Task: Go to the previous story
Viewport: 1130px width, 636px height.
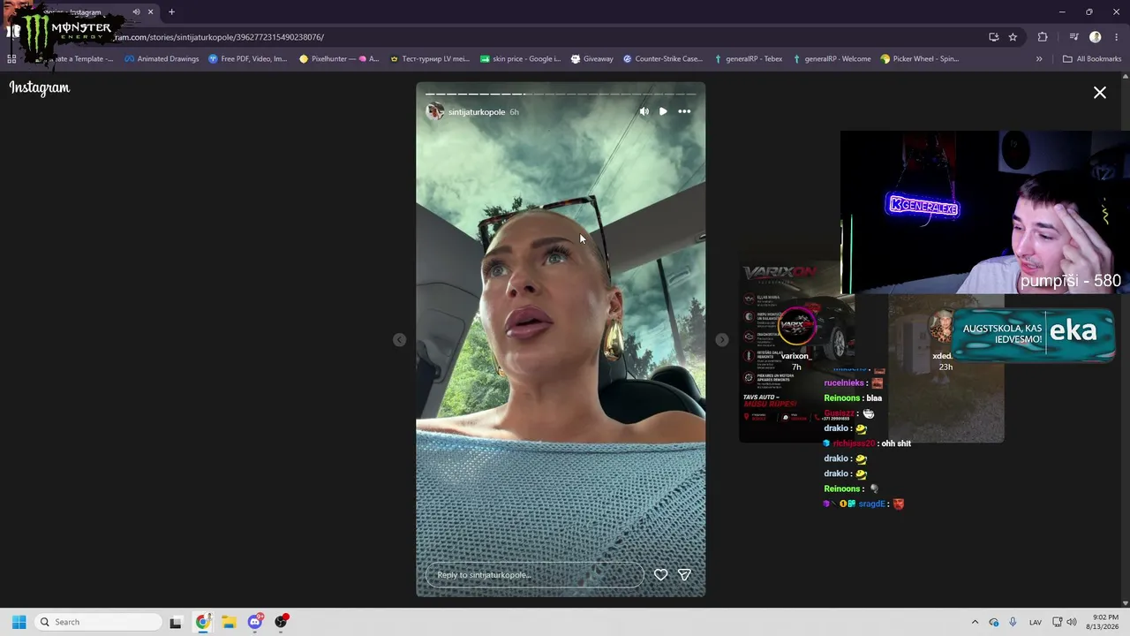Action: [x=399, y=340]
